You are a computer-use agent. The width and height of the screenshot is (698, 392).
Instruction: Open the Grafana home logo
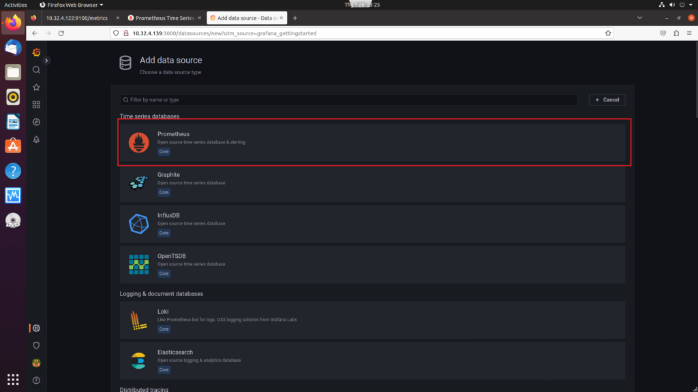[x=37, y=52]
